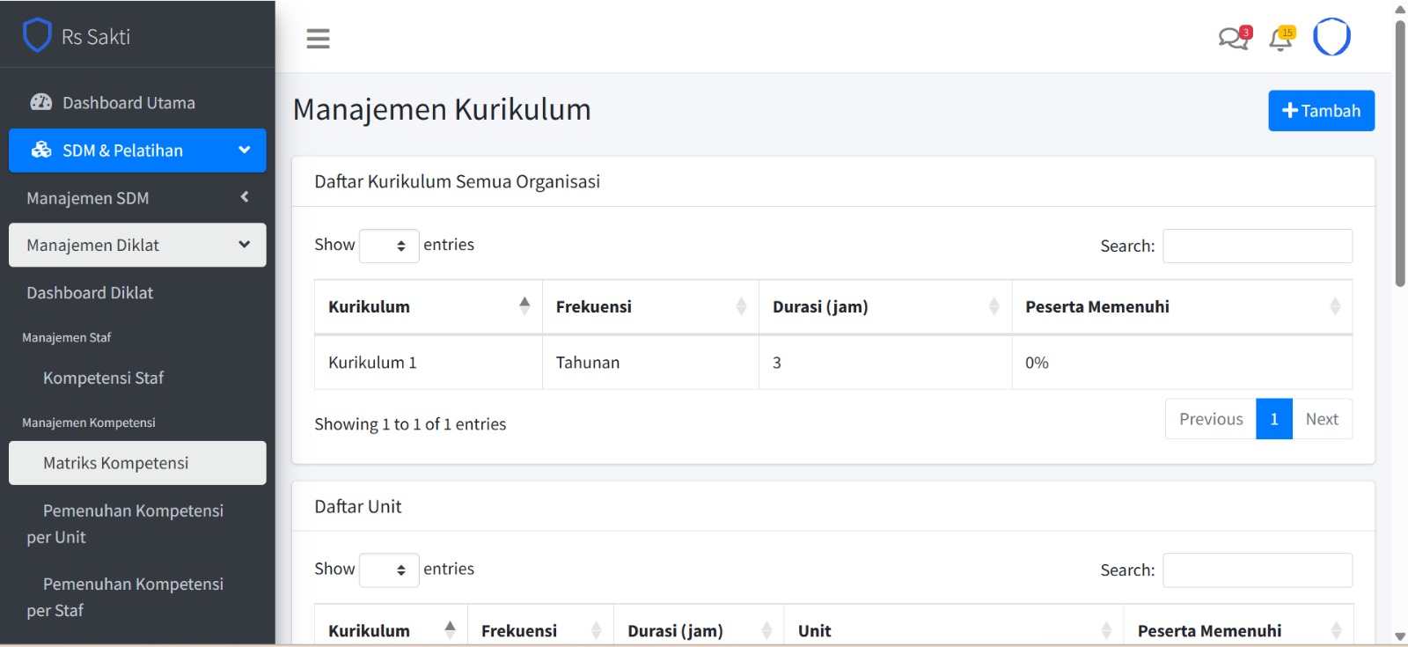
Task: Sort the first table by Kurikulum column arrow
Action: [x=524, y=306]
